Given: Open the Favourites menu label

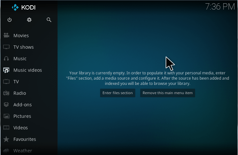Looking at the screenshot, I should (25, 139).
